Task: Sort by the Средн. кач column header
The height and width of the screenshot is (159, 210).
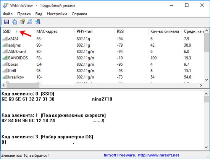Action: [193, 31]
